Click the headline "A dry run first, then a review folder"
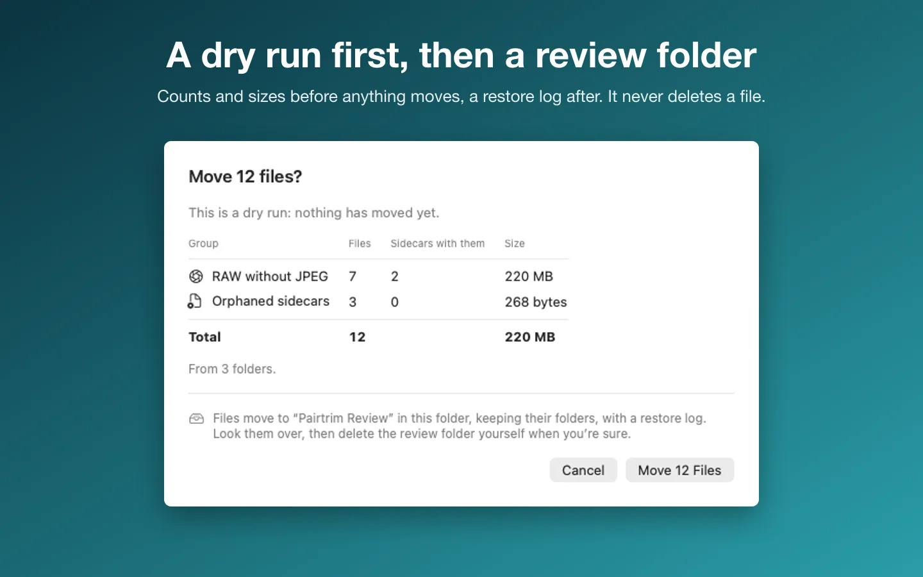The height and width of the screenshot is (577, 923). [462, 55]
